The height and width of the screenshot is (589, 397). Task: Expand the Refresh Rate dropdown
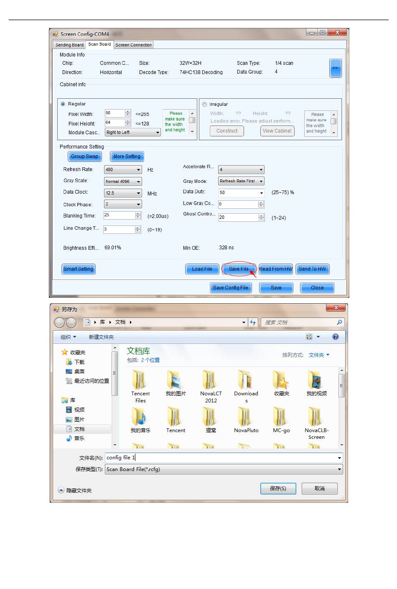pyautogui.click(x=138, y=170)
